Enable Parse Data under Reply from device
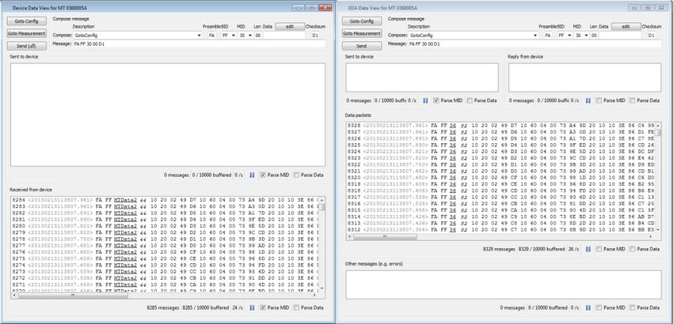The image size is (673, 324). click(x=633, y=100)
